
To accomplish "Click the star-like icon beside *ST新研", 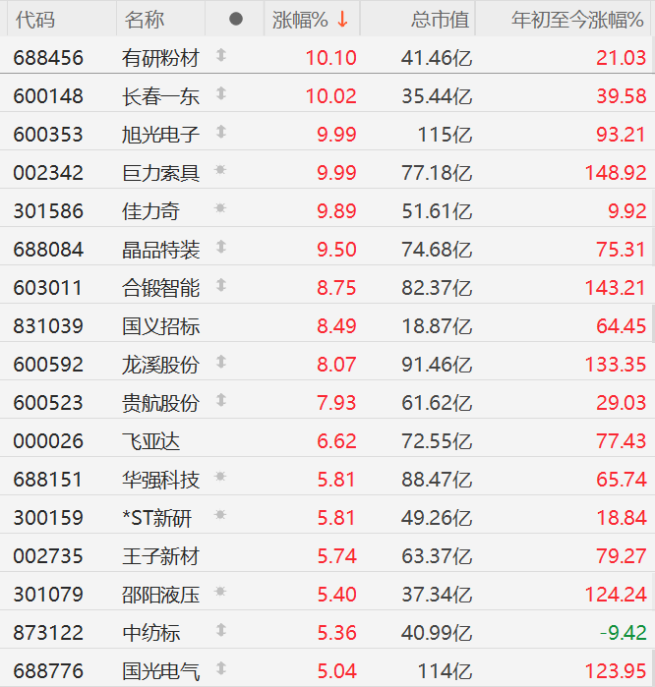I will [x=220, y=515].
